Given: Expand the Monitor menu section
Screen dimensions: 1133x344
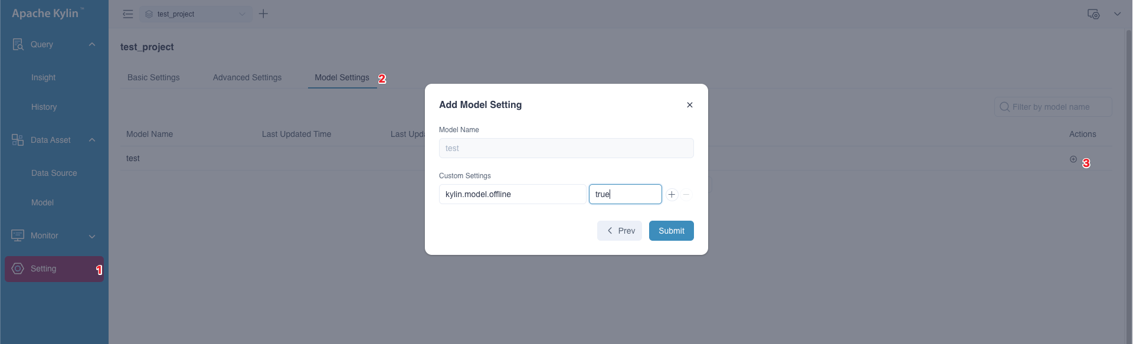Looking at the screenshot, I should click(x=92, y=236).
